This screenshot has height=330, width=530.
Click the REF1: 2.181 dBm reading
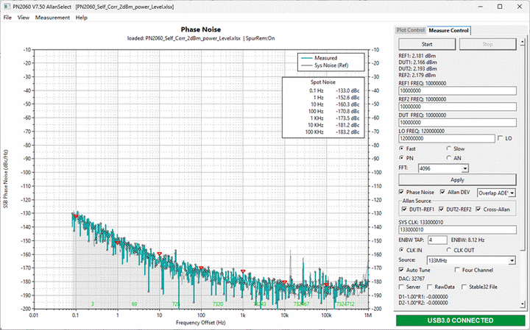(417, 56)
